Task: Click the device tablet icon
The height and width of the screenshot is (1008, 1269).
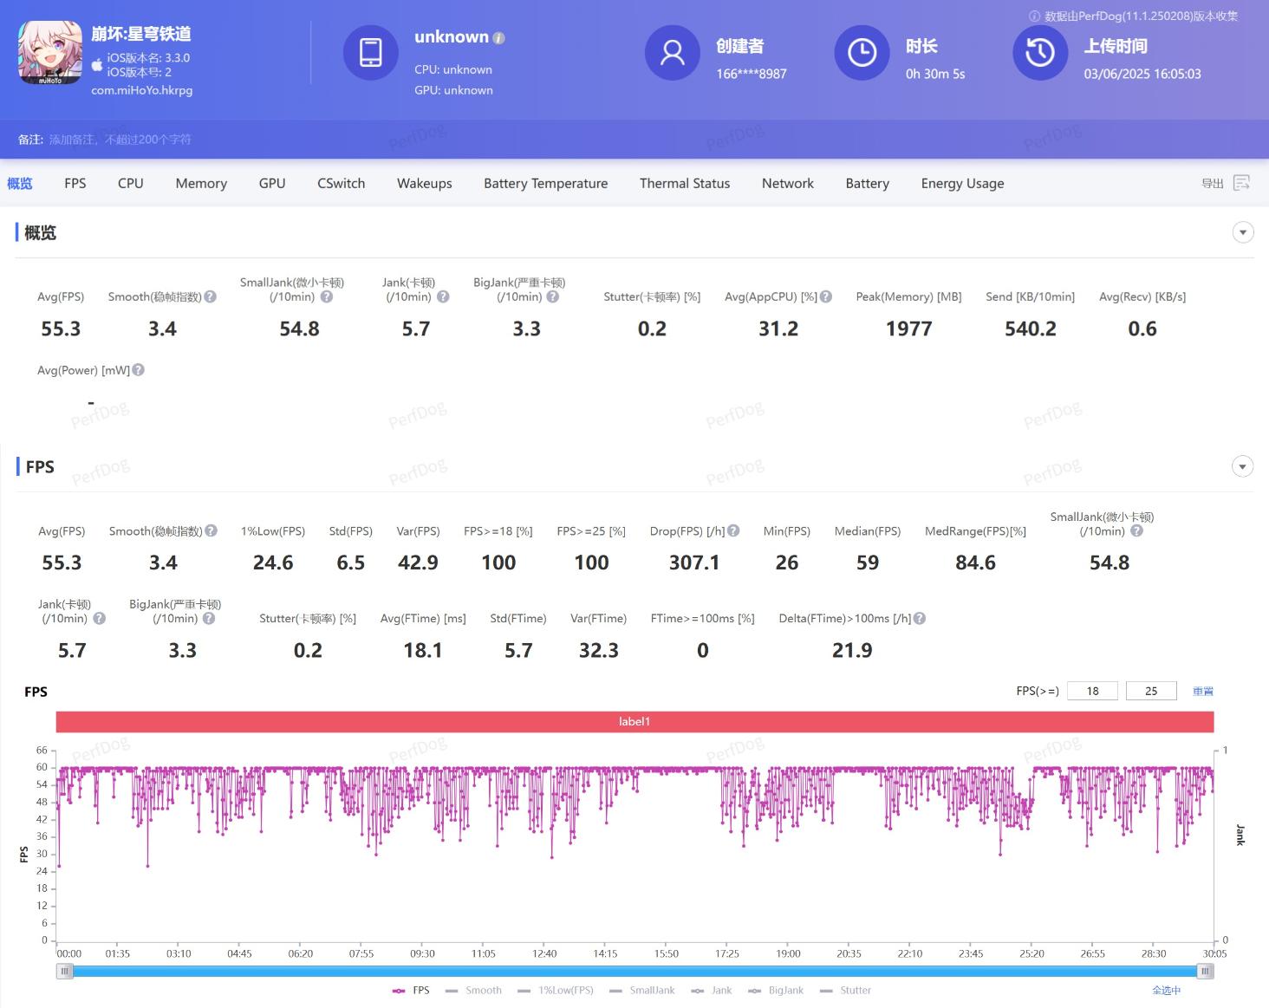Action: (x=370, y=52)
